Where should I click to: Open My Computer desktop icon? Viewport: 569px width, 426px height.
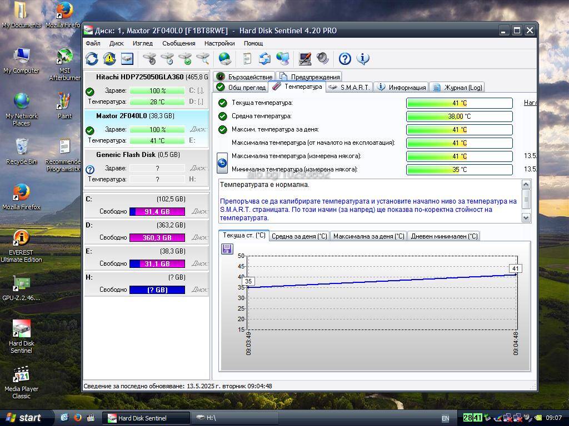[x=21, y=60]
